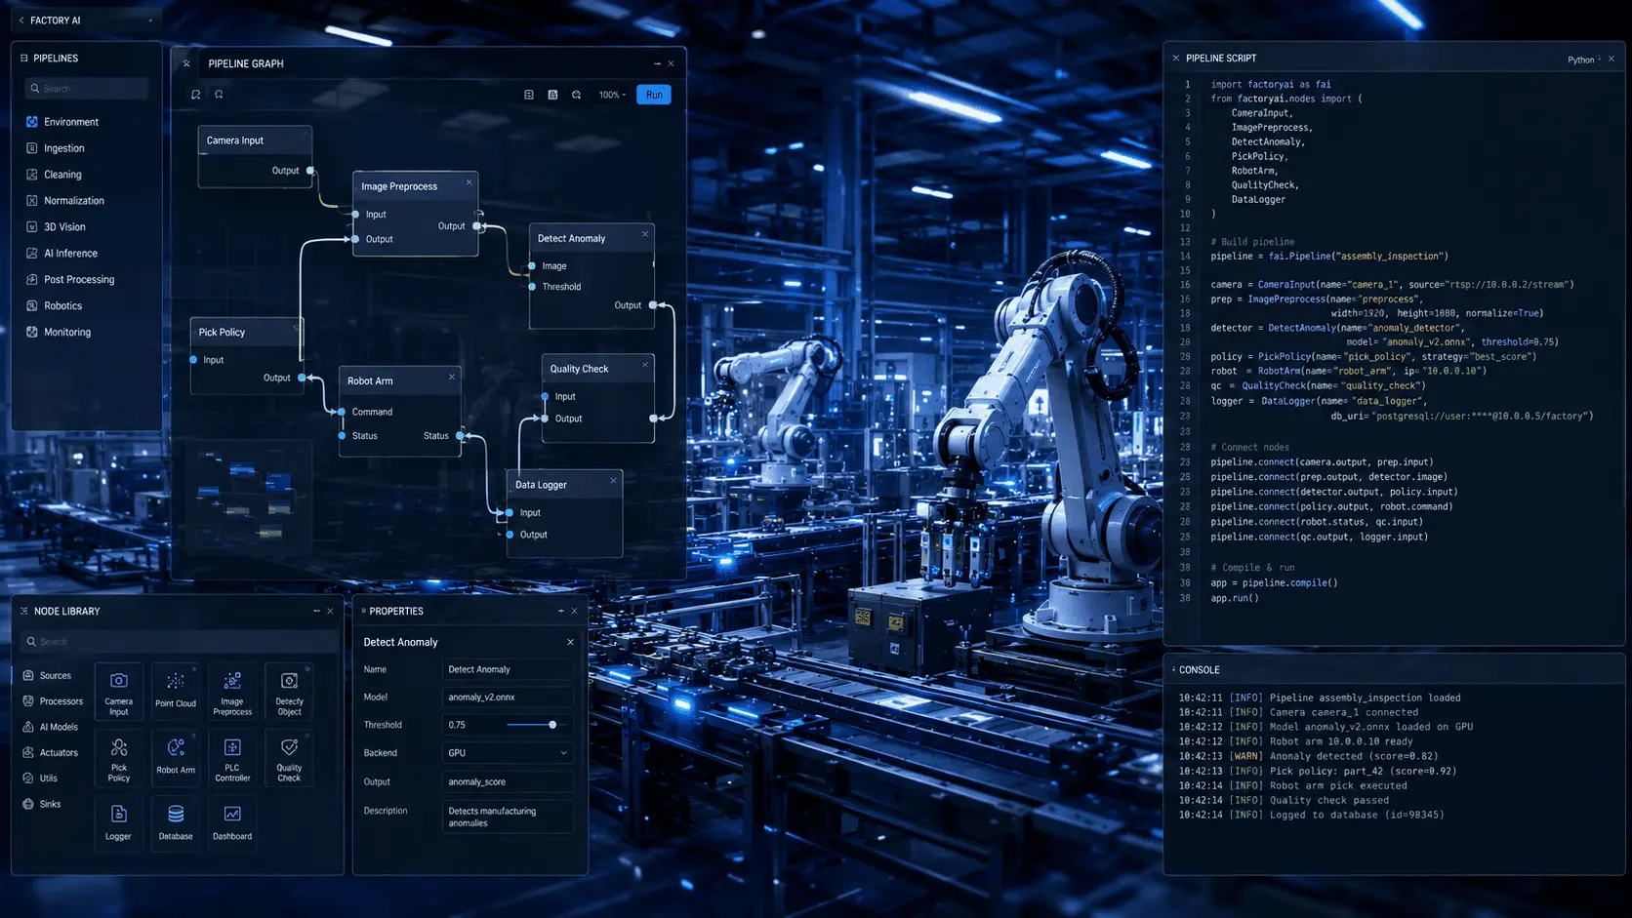
Task: Collapse the Console panel arrow
Action: point(1173,669)
